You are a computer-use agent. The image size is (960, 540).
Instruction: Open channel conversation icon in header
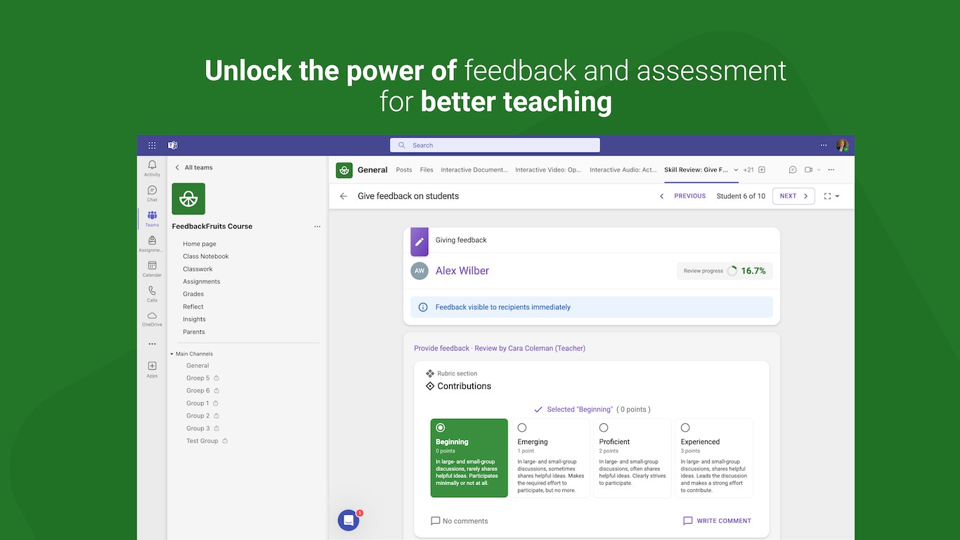coord(793,169)
